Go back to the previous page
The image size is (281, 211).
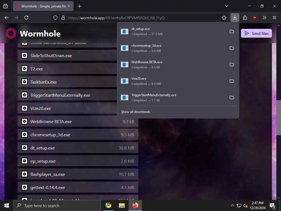[7, 18]
